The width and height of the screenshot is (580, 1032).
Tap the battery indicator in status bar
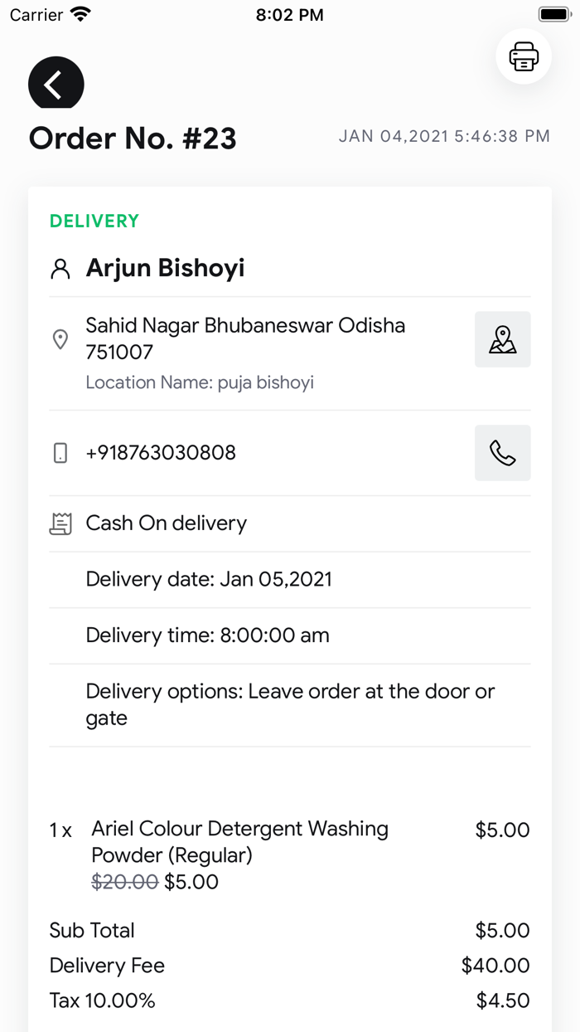pyautogui.click(x=553, y=15)
